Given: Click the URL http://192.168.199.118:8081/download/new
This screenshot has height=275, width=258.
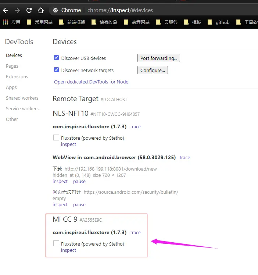Looking at the screenshot, I should 111,169.
